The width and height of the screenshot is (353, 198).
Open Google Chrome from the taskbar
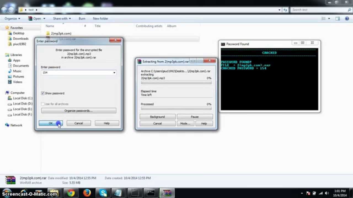[71, 193]
